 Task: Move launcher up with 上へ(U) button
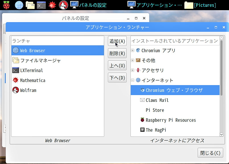tap(117, 66)
